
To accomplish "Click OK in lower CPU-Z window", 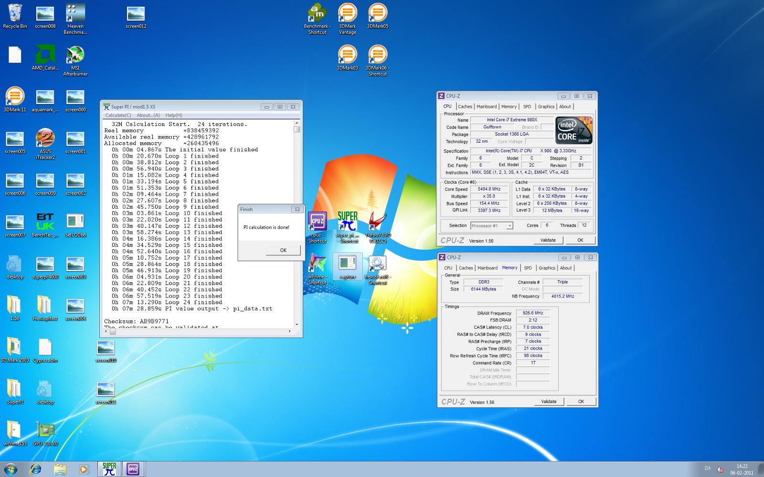I will tap(581, 402).
